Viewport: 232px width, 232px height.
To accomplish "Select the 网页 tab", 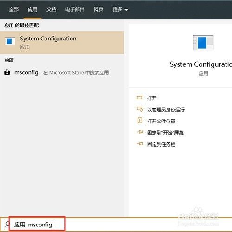I will [x=98, y=10].
